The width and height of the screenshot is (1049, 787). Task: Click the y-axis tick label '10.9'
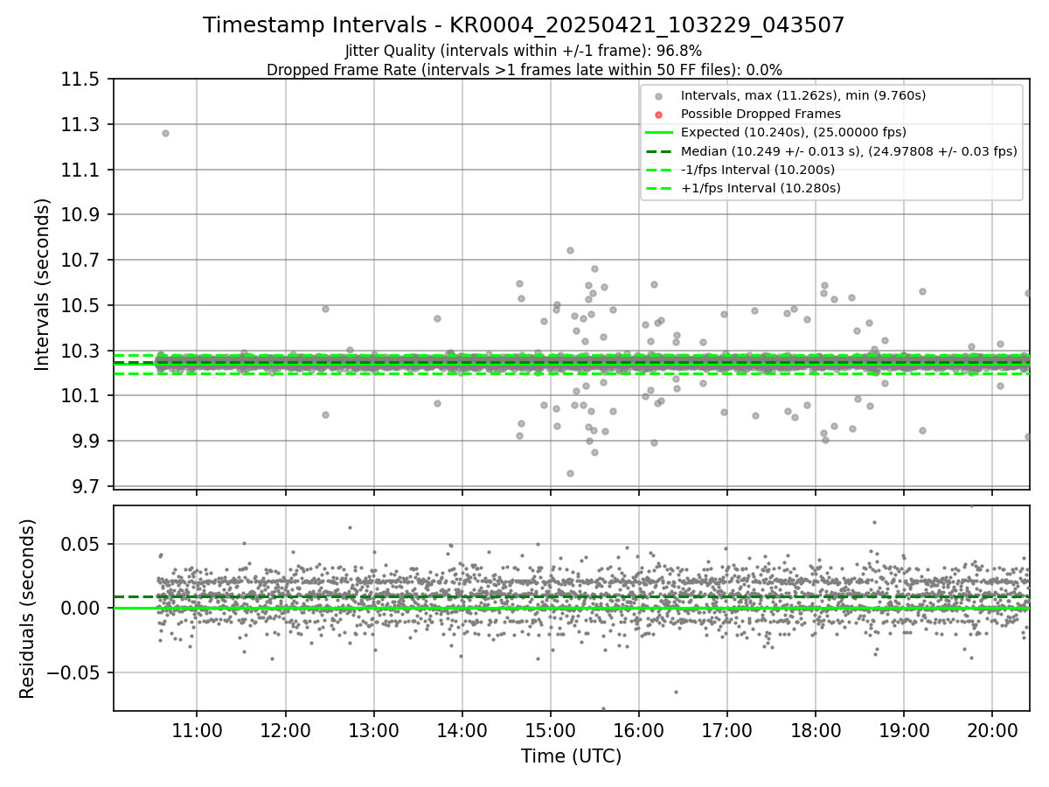tap(81, 215)
